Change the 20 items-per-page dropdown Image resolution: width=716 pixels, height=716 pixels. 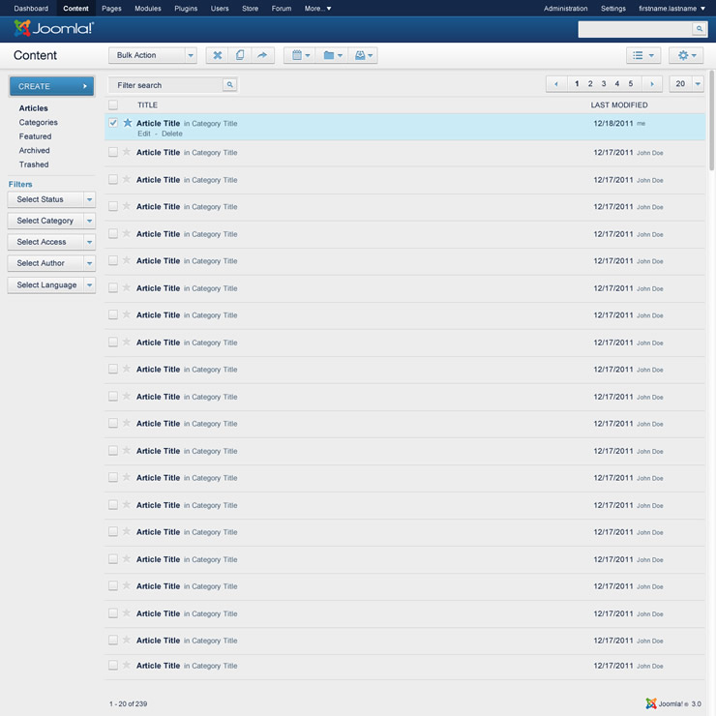click(686, 83)
